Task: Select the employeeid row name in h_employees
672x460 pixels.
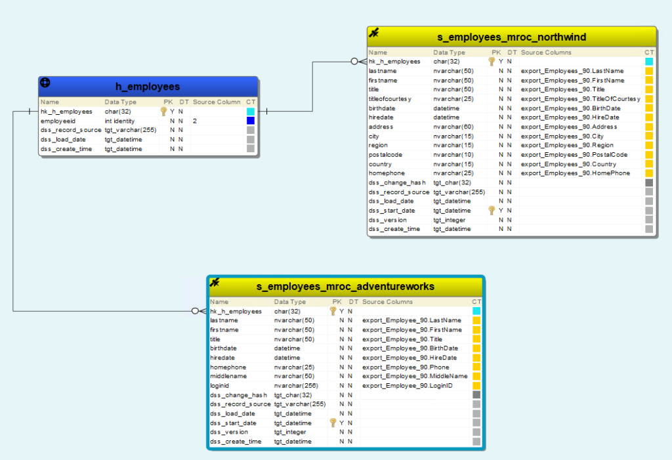Action: pos(58,121)
